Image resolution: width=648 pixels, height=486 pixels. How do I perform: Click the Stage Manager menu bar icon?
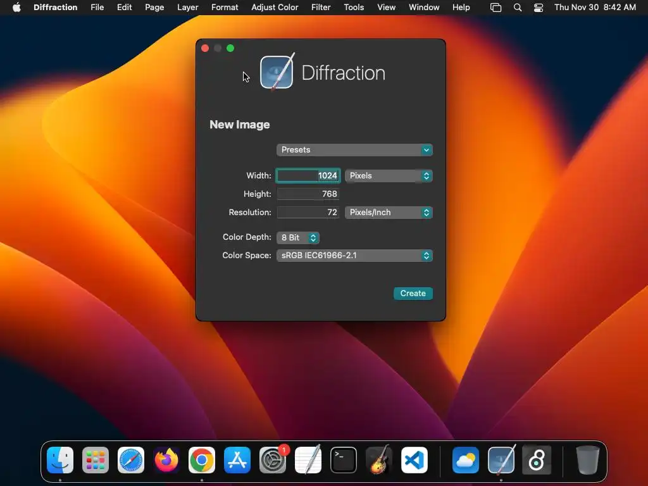point(495,8)
